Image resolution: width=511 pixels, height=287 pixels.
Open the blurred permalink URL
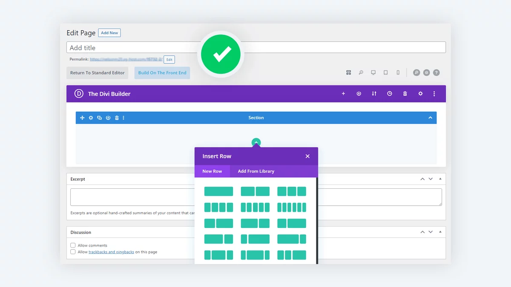click(126, 60)
